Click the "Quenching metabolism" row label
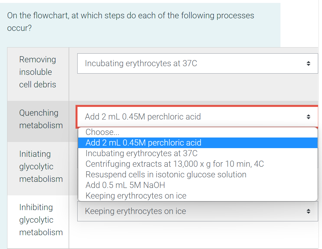 pyautogui.click(x=41, y=119)
